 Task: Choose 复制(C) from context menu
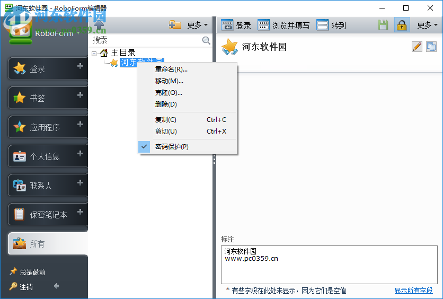click(187, 120)
